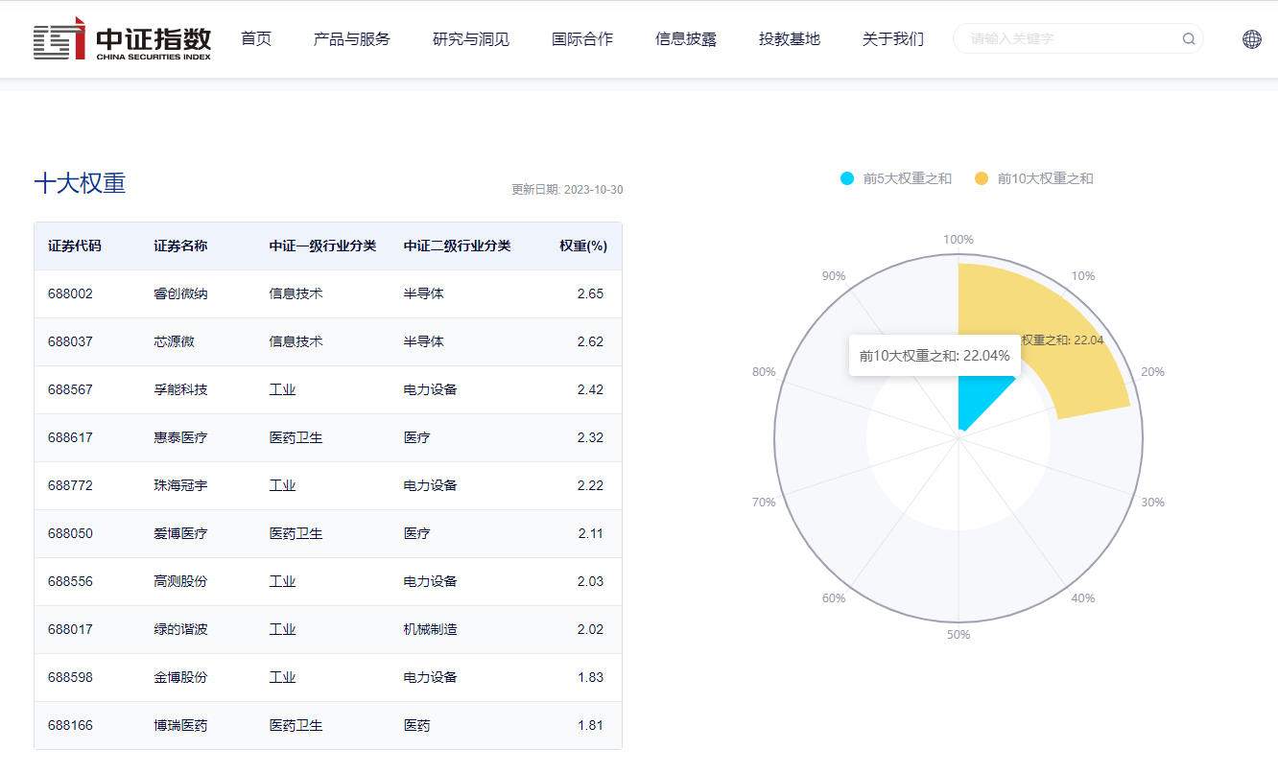Click the 证券代码 column header
Image resolution: width=1278 pixels, height=773 pixels.
pyautogui.click(x=74, y=246)
